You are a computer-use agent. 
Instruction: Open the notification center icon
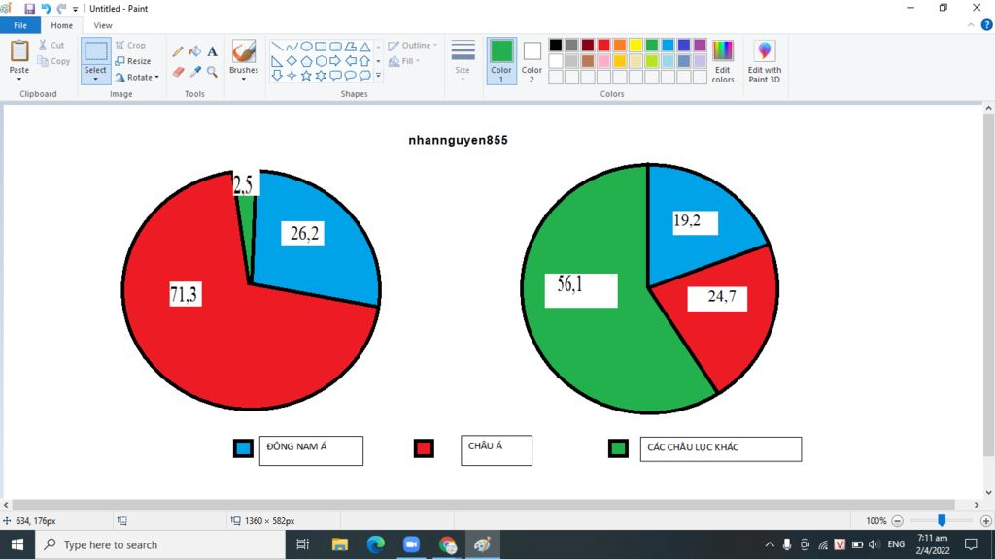[x=971, y=544]
